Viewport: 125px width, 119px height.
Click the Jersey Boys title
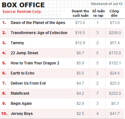(x=22, y=114)
